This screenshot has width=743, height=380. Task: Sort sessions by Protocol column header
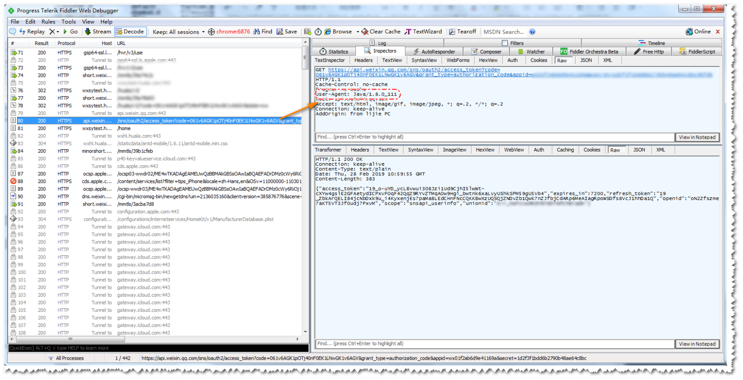[67, 43]
